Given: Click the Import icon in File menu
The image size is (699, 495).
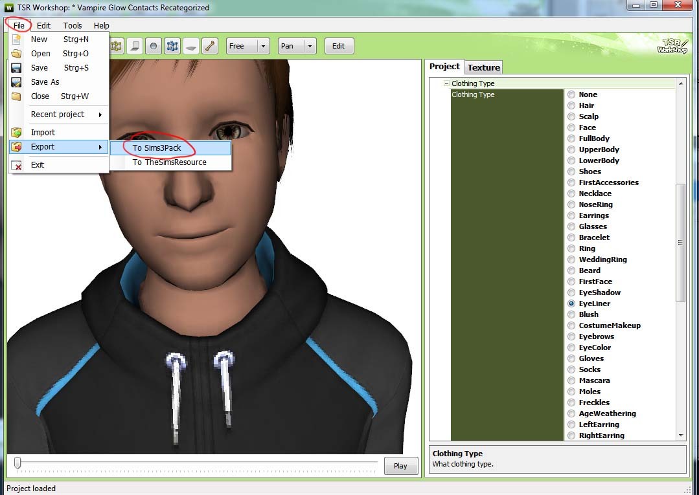Looking at the screenshot, I should coord(16,132).
